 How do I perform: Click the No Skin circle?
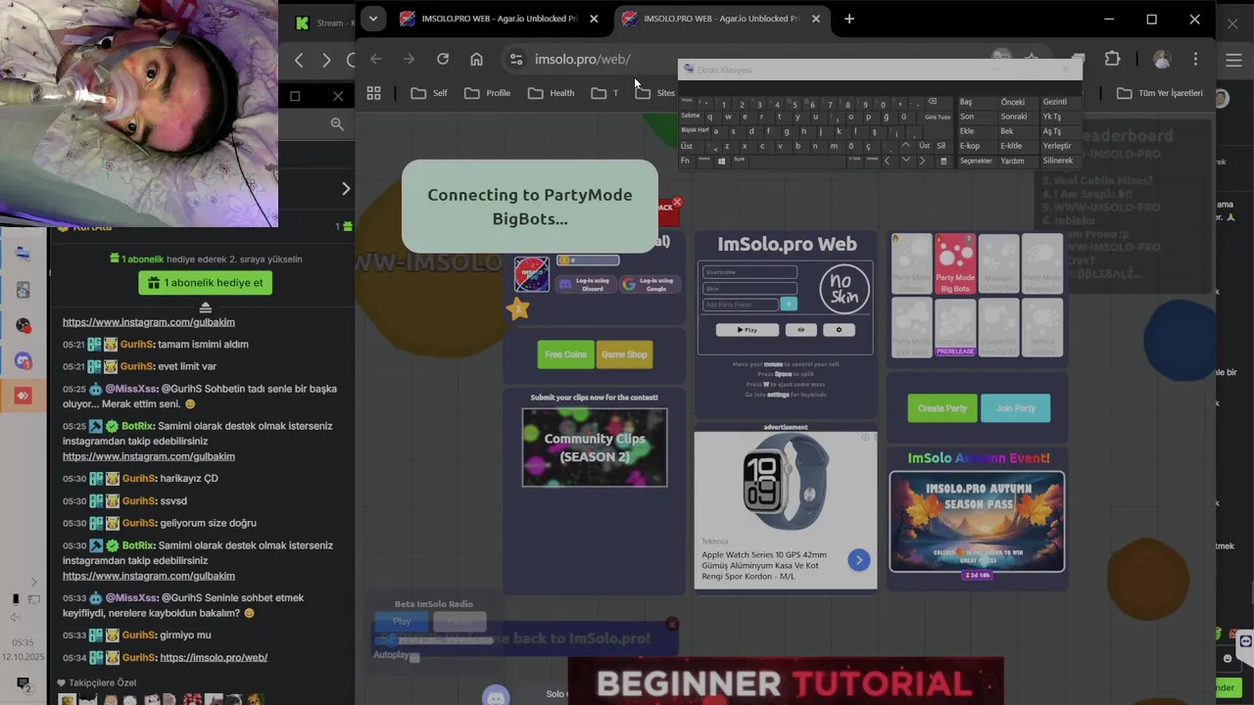[844, 289]
